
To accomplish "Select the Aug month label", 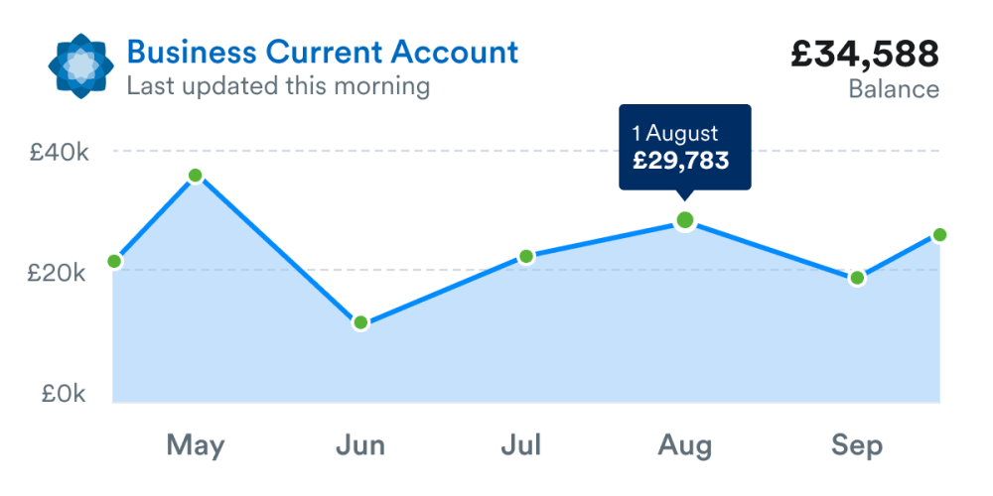I will pyautogui.click(x=685, y=445).
